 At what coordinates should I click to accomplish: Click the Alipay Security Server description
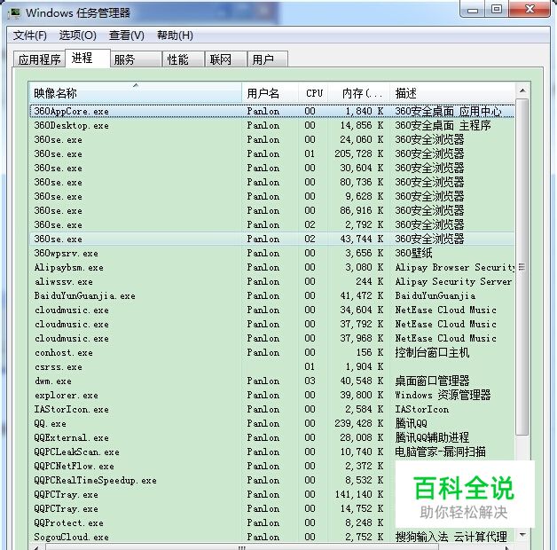453,282
